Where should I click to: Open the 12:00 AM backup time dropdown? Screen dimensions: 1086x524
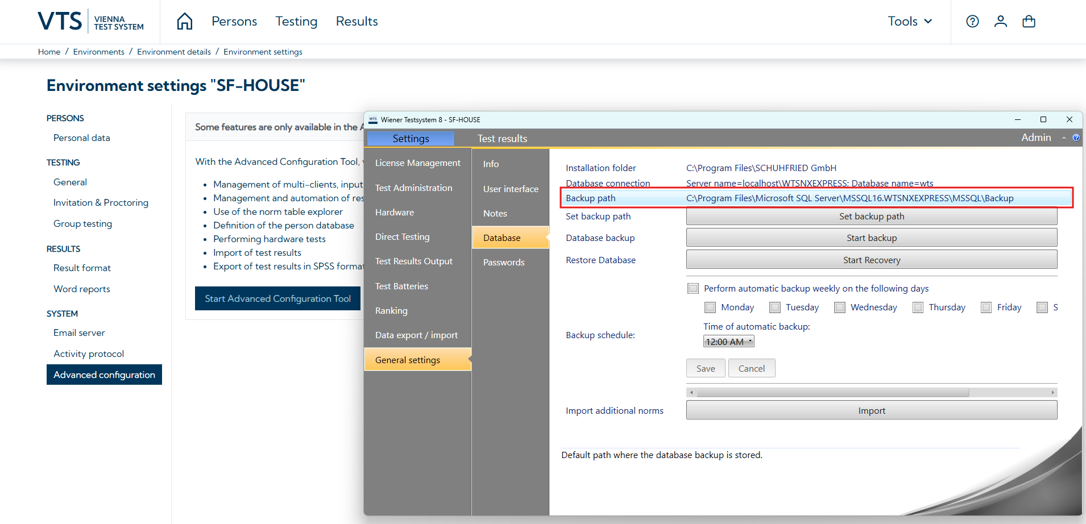(729, 342)
